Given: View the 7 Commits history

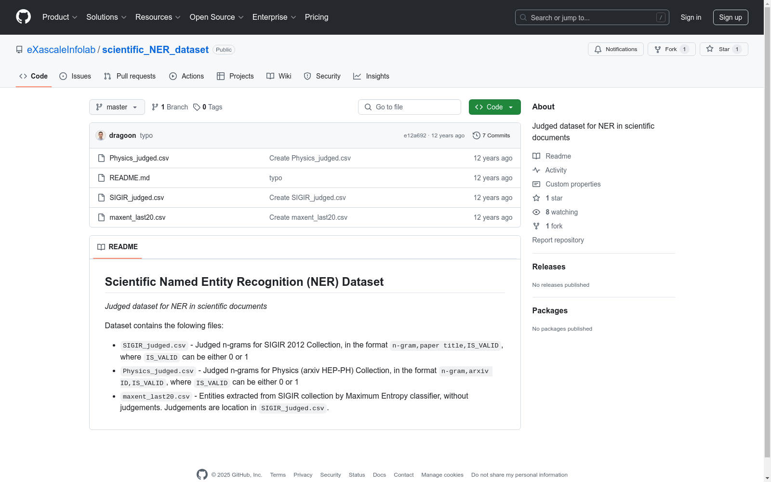Looking at the screenshot, I should pos(492,135).
